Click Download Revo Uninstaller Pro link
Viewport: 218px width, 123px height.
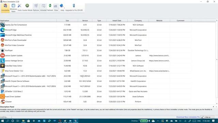(188, 117)
